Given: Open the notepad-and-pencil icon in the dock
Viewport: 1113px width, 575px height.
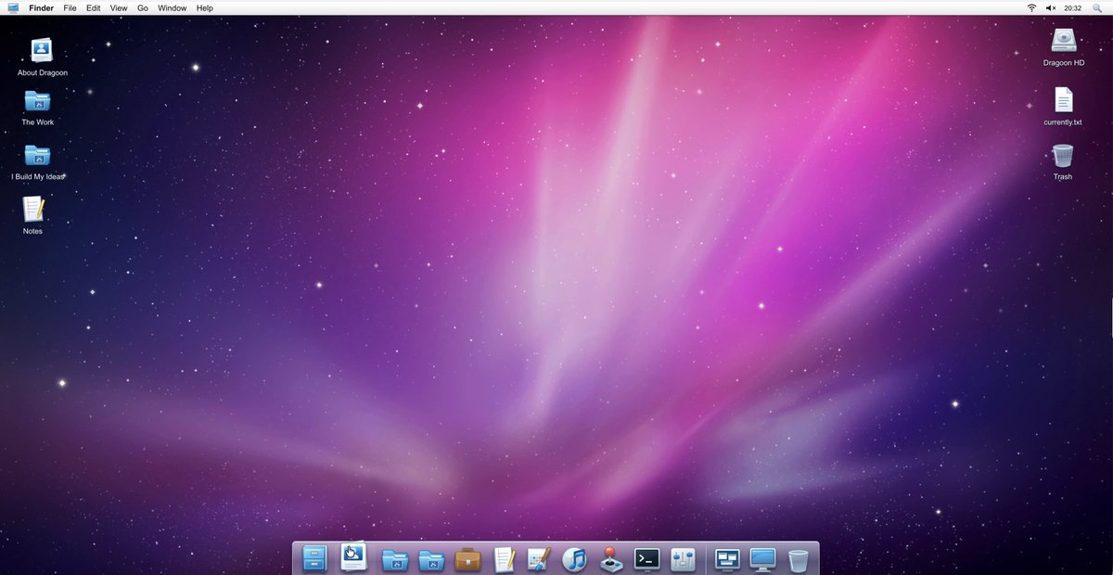Looking at the screenshot, I should click(504, 558).
